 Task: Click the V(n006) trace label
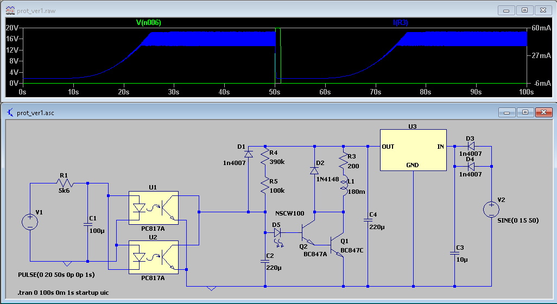[x=148, y=23]
